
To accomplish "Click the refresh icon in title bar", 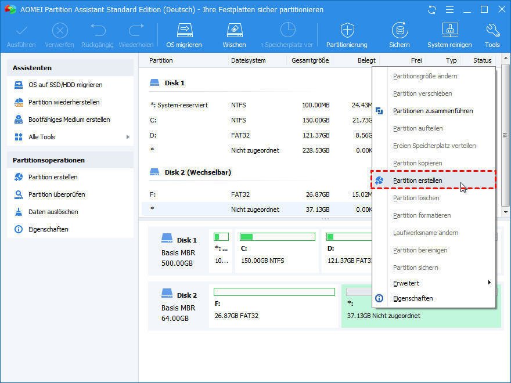I will tap(432, 10).
